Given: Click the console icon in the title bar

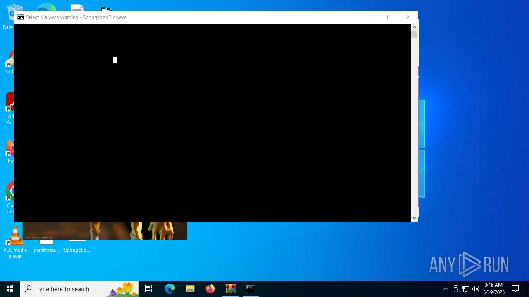Looking at the screenshot, I should pyautogui.click(x=20, y=17).
